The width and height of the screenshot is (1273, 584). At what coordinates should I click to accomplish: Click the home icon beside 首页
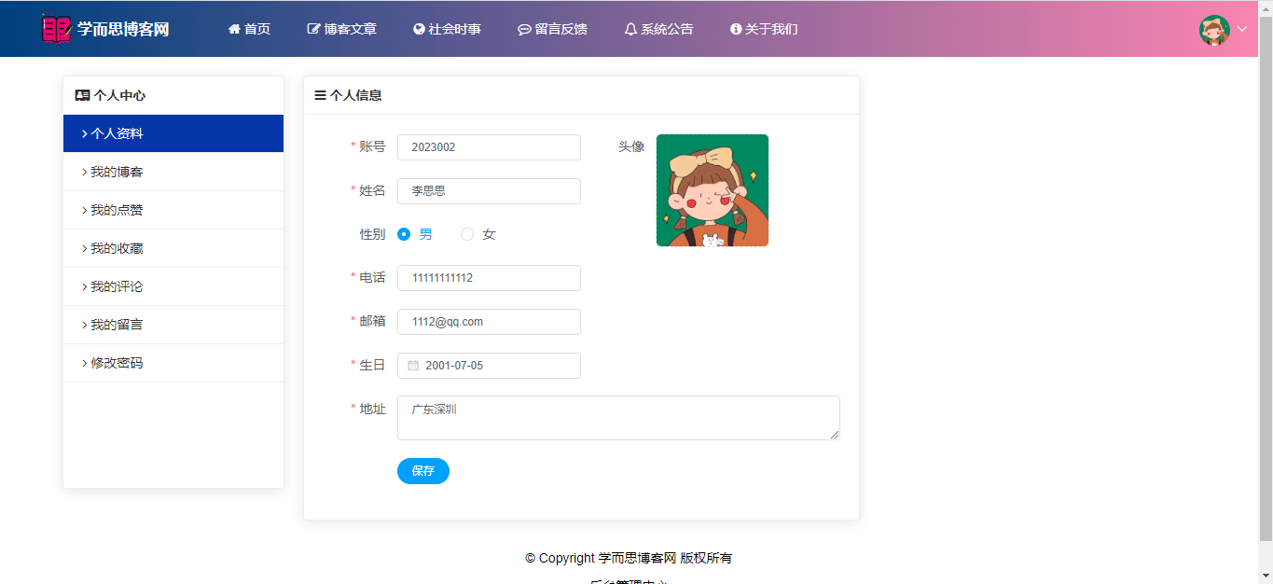coord(234,29)
